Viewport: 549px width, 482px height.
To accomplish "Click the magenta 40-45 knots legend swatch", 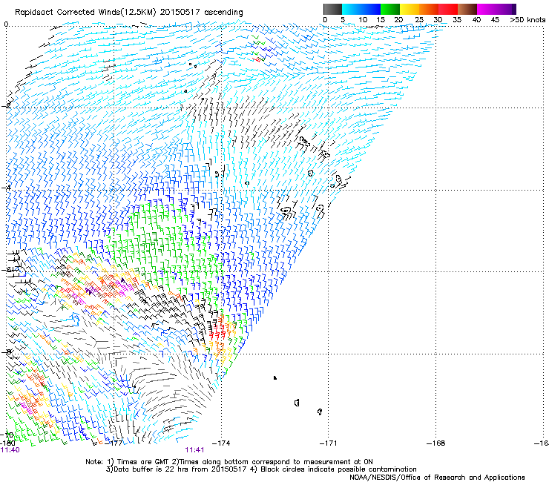I will [x=487, y=9].
